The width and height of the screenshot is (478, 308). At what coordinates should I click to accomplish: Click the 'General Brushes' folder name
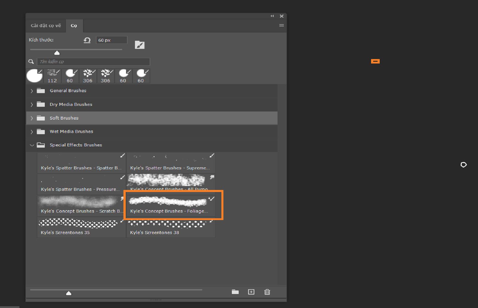68,91
